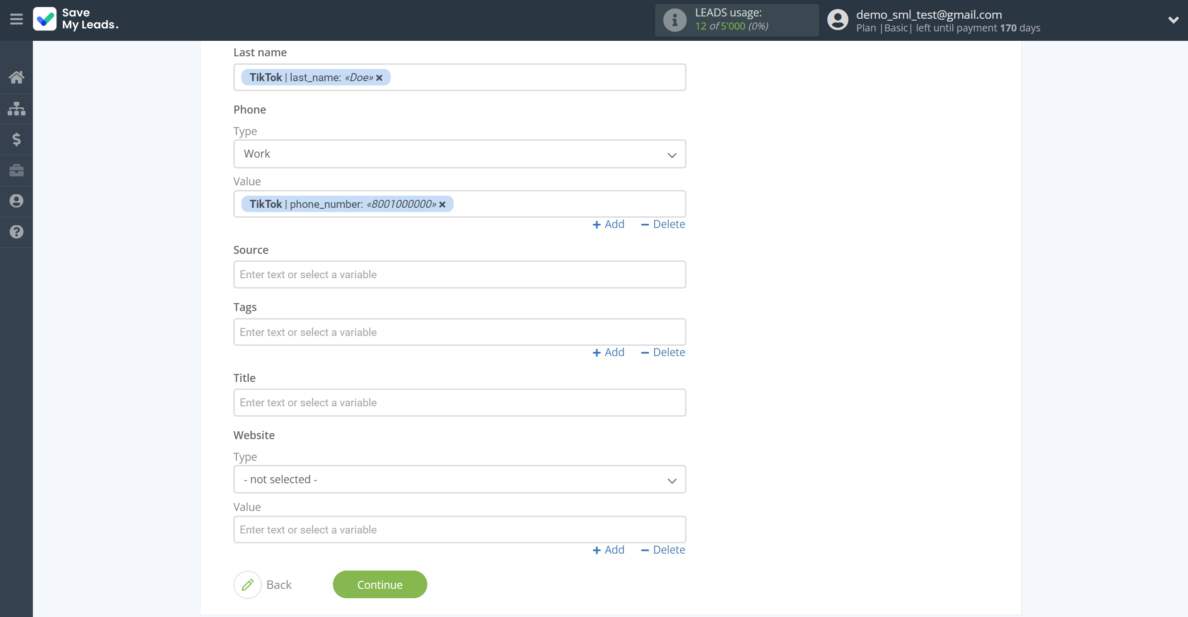Click the LEADS usage info icon
This screenshot has width=1188, height=617.
(x=675, y=20)
